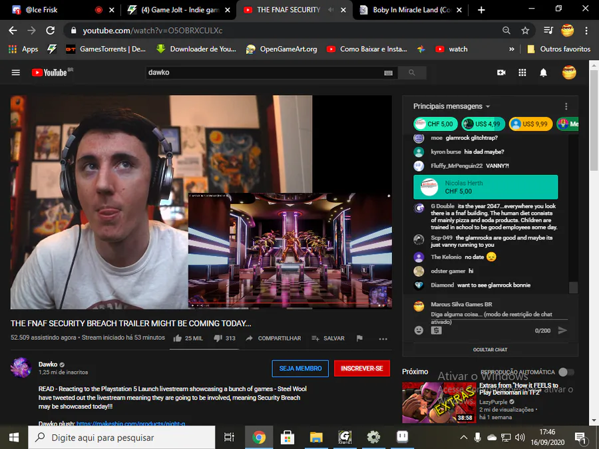Click the video progress bar
The height and width of the screenshot is (449, 599).
290,303
